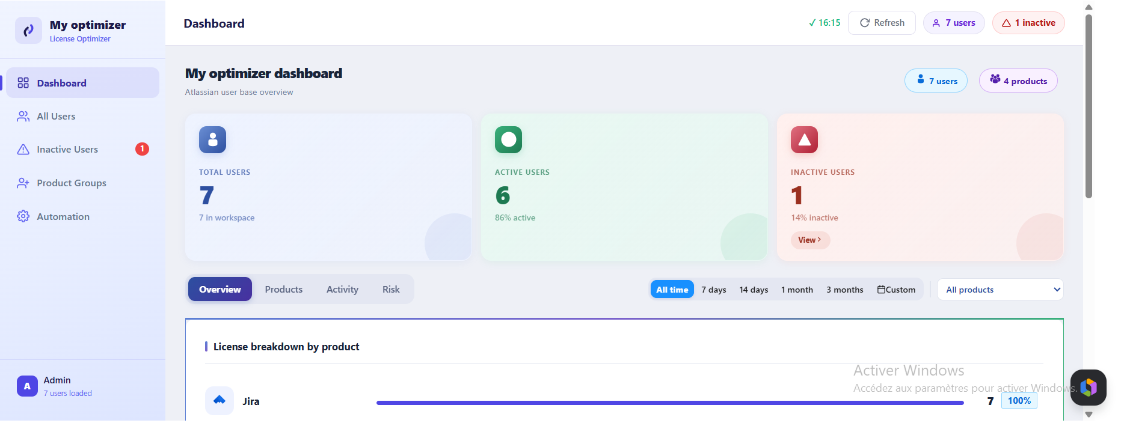Choose the Custom date range option
This screenshot has height=423, width=1124.
(x=896, y=290)
